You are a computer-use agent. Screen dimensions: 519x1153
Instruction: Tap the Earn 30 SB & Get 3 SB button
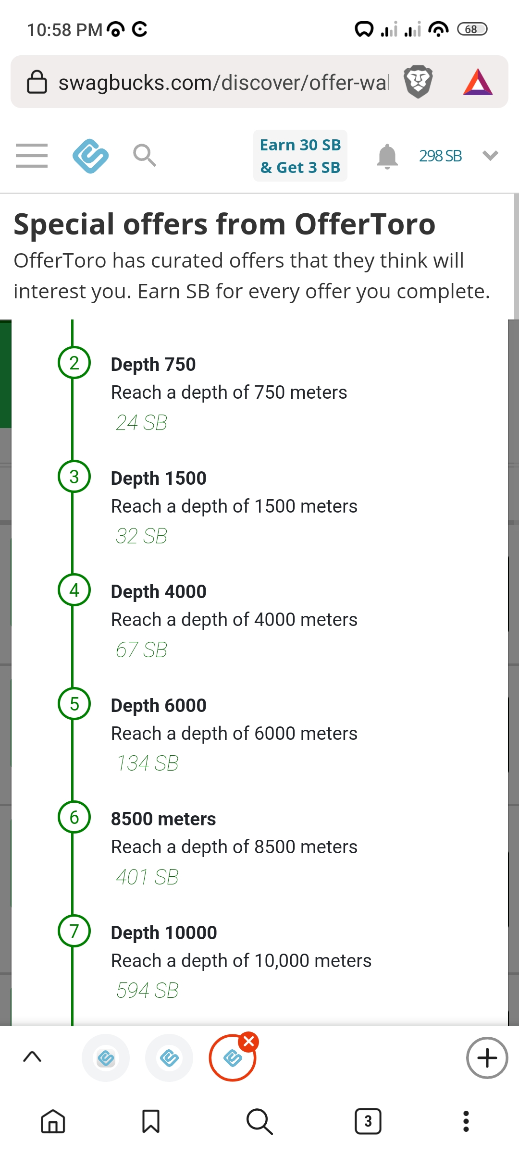pos(300,156)
